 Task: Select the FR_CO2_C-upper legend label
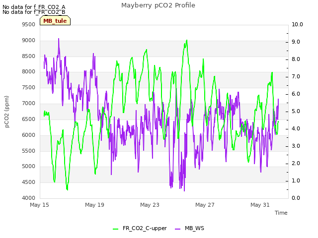145,228
